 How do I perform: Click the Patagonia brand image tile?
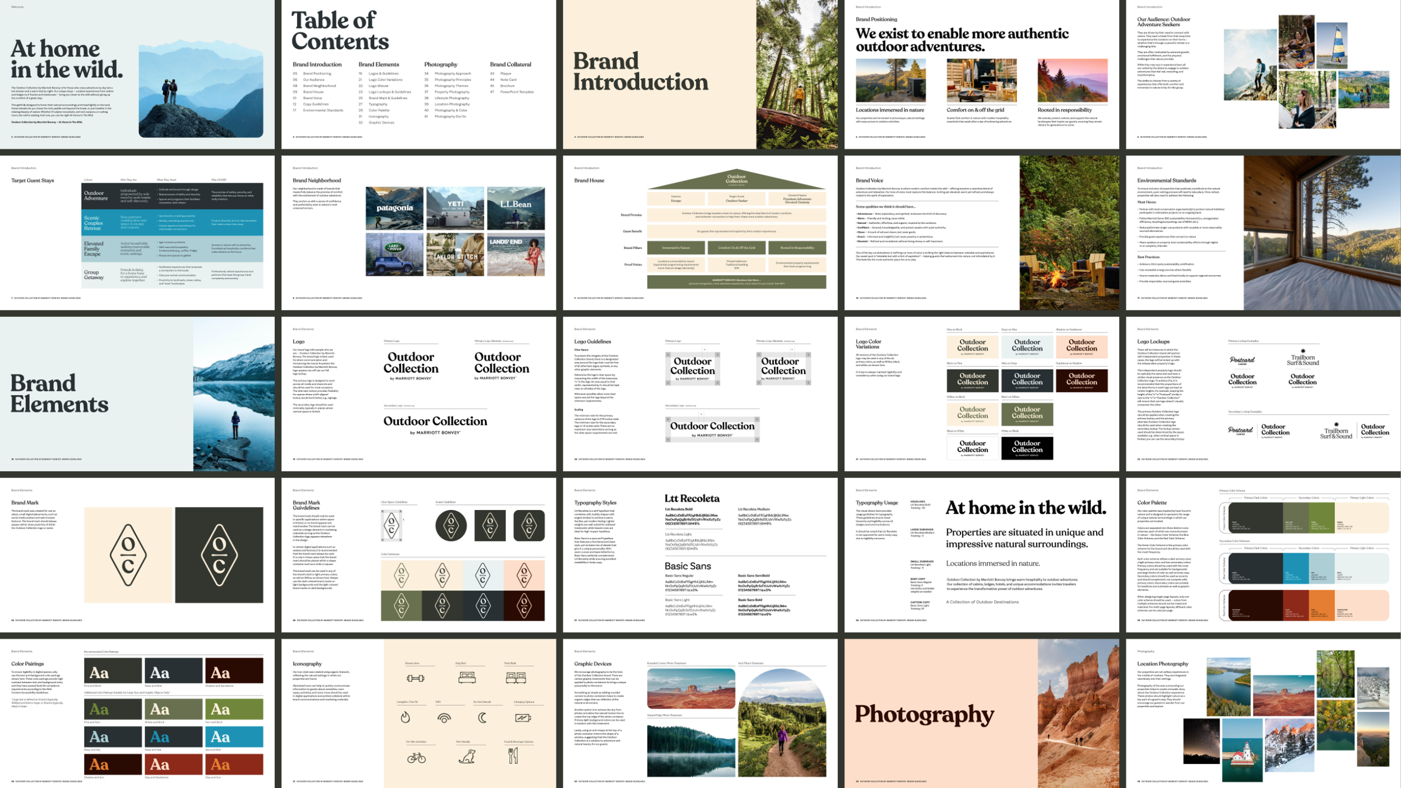tap(395, 208)
